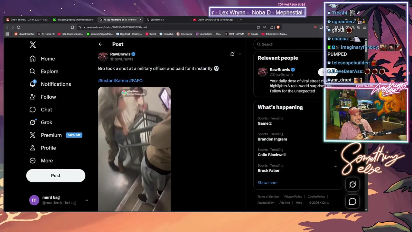Open the Brandon Ingram trending topic
This screenshot has height=232, width=412.
tap(272, 139)
